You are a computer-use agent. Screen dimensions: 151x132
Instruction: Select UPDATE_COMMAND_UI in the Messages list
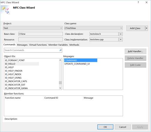click(77, 64)
